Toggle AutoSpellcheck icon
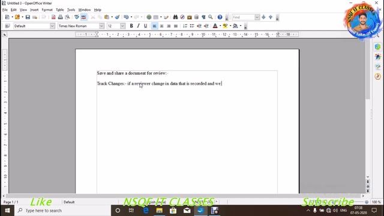384x216 pixels. 84,17
